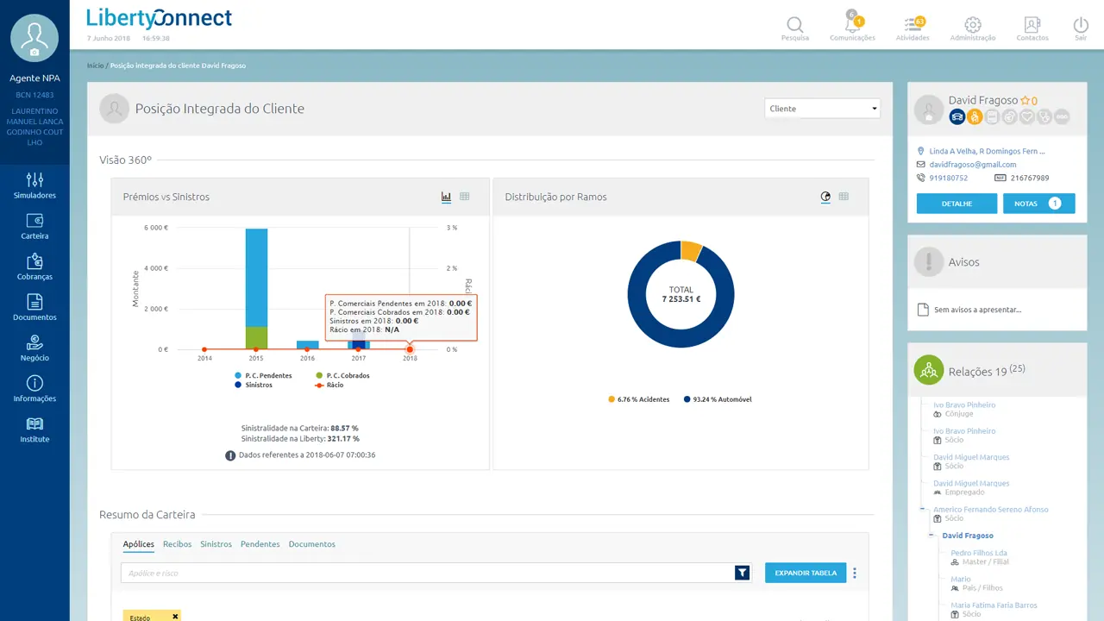Screen dimensions: 1104x621
Task: Switch to the Recibos tab
Action: 178,544
